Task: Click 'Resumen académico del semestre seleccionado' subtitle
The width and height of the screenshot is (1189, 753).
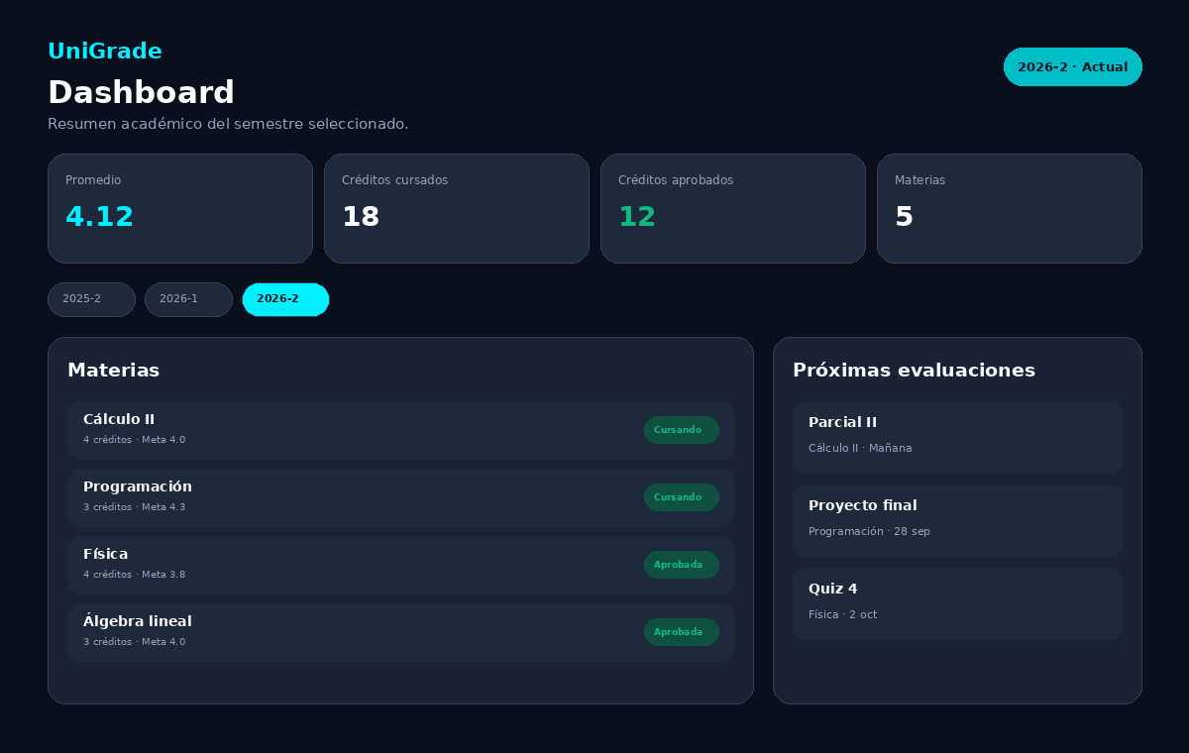Action: pos(228,124)
